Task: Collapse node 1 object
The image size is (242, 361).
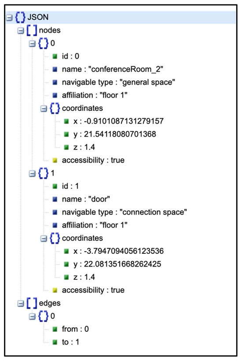Action: coord(33,173)
